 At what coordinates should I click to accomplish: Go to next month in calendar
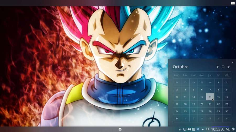click(x=228, y=67)
